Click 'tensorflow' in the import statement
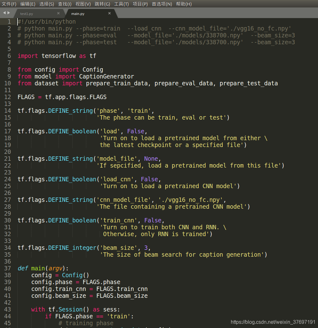This screenshot has height=328, width=318. 59,56
